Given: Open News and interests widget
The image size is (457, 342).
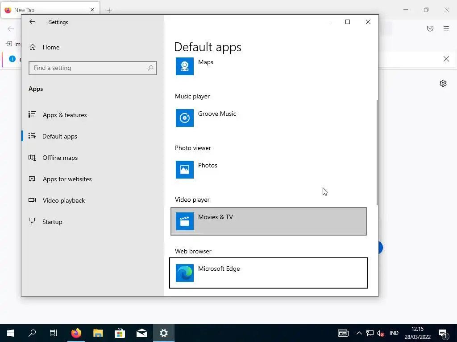Looking at the screenshot, I should (x=343, y=333).
